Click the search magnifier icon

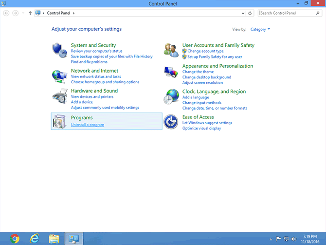317,13
